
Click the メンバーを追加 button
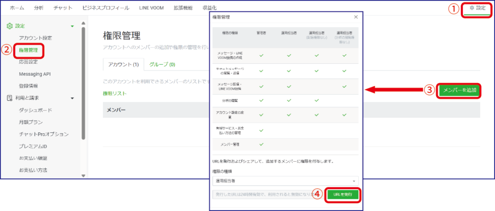coord(459,91)
